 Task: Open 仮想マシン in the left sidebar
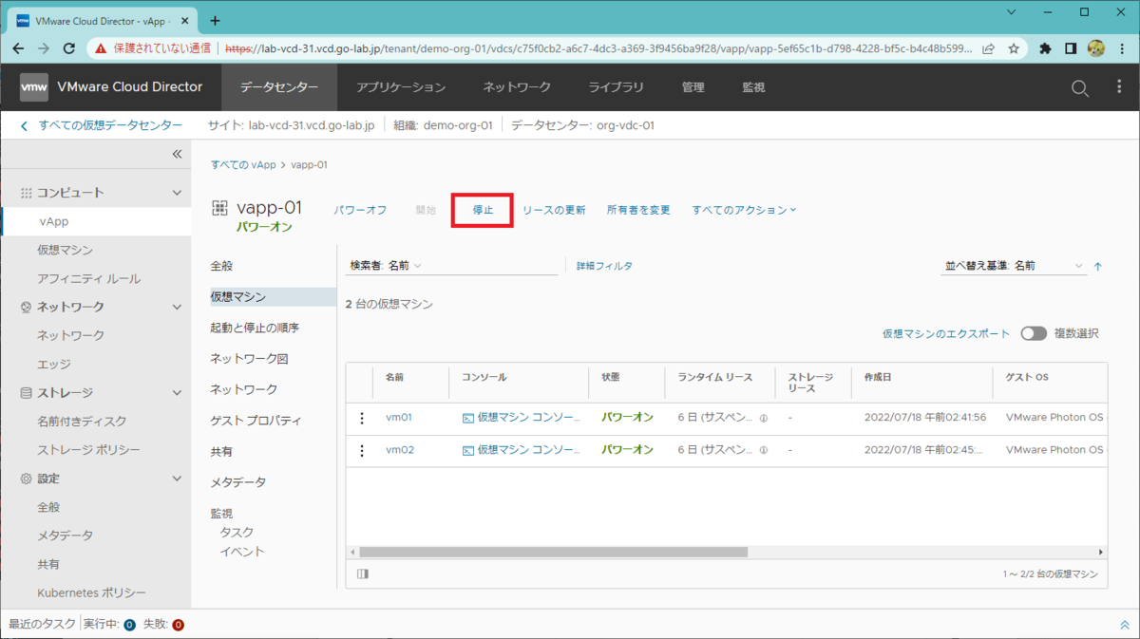[x=66, y=250]
